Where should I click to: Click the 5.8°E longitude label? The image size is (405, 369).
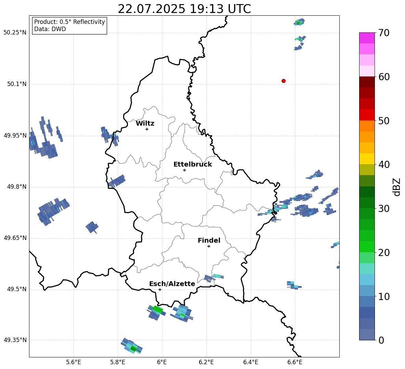pyautogui.click(x=118, y=362)
